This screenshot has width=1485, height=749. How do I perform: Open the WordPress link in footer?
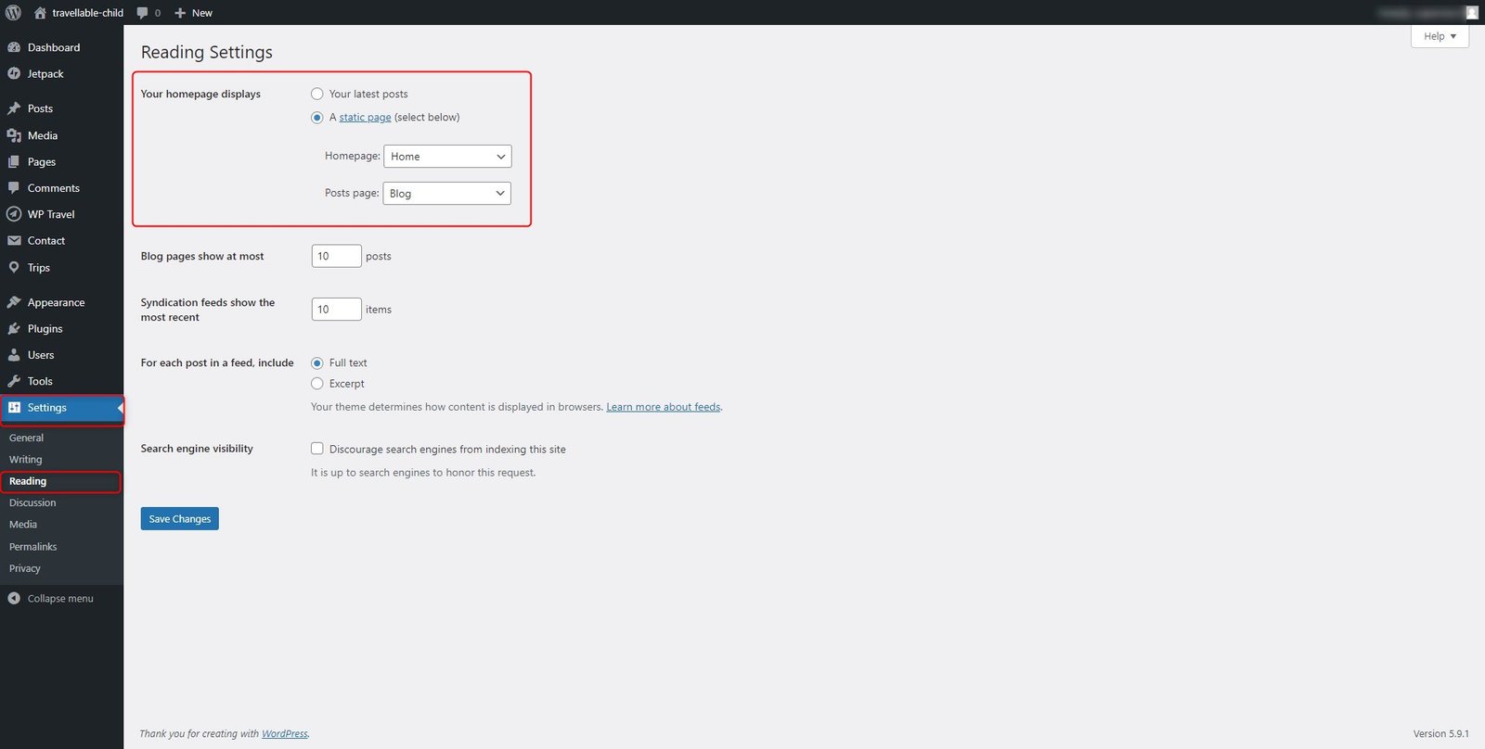coord(284,733)
